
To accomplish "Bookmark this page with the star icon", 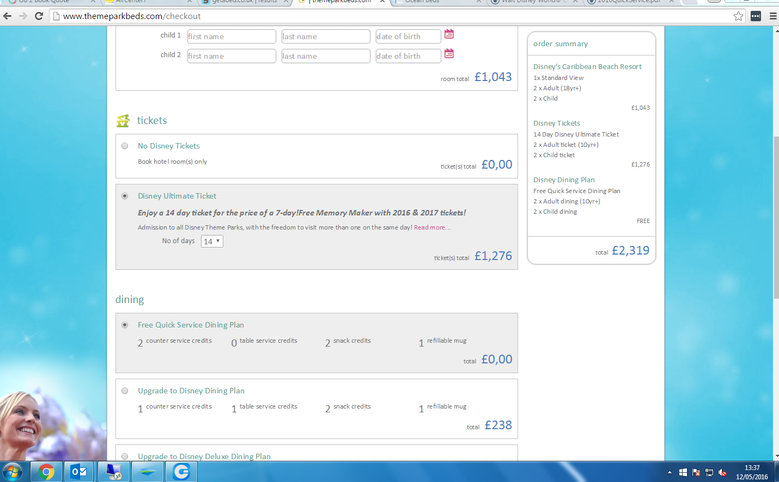I will 738,16.
